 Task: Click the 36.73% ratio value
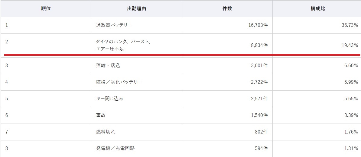pos(350,25)
